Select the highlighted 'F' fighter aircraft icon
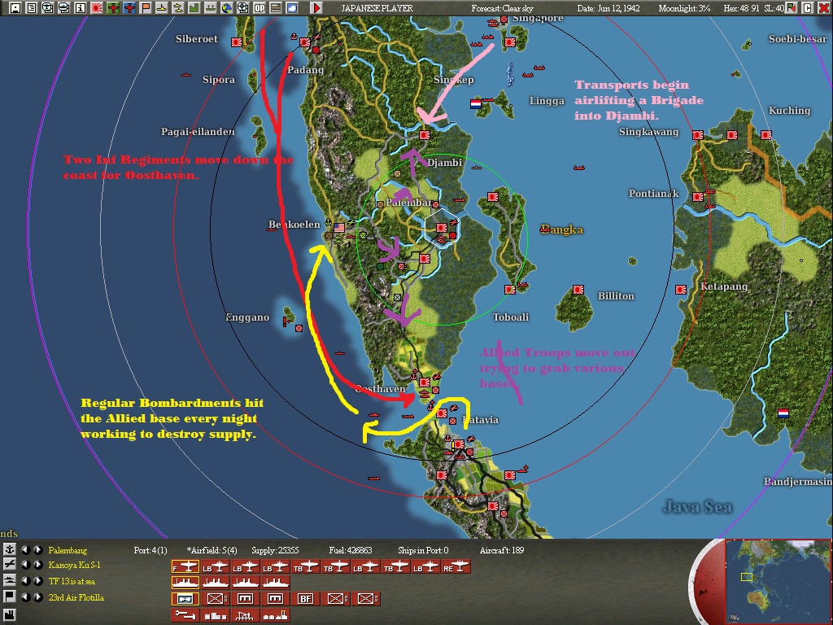The image size is (833, 625). [185, 567]
